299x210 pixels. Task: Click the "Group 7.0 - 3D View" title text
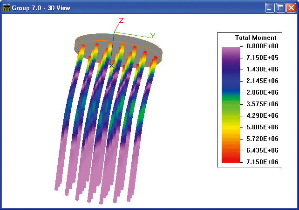pyautogui.click(x=41, y=8)
